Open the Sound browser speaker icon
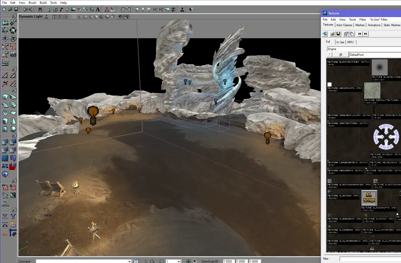The width and height of the screenshot is (401, 263). click(x=67, y=10)
